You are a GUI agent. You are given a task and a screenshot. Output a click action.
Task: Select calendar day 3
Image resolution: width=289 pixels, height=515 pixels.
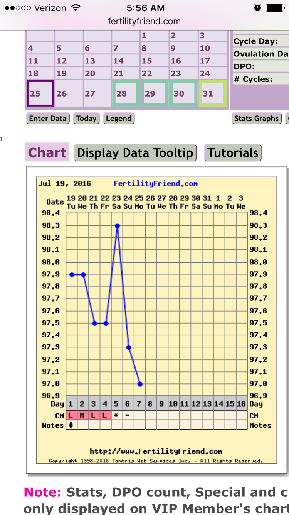[212, 36]
